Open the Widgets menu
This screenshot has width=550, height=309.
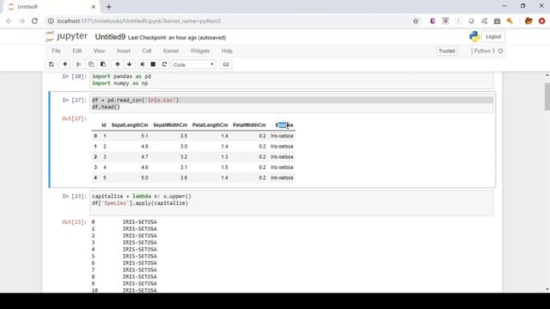point(200,51)
